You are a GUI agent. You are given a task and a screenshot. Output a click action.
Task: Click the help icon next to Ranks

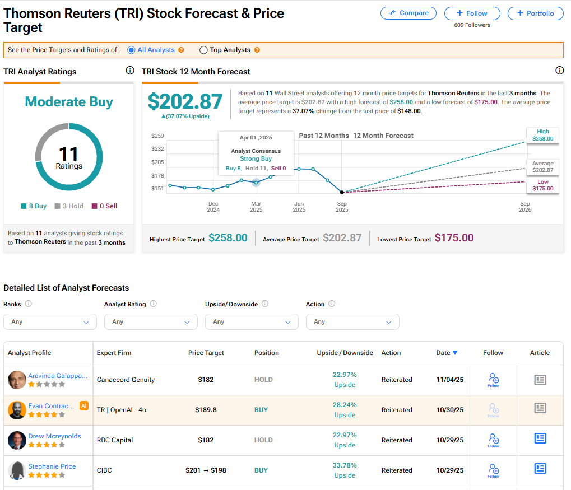pos(29,304)
